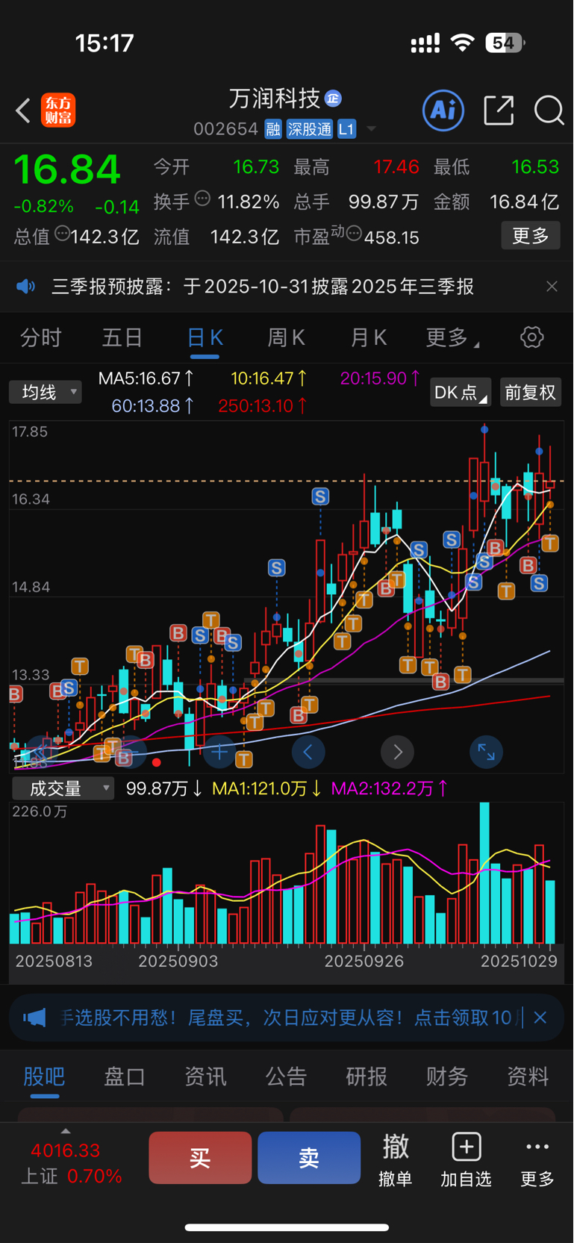This screenshot has width=574, height=1243.
Task: Select the 日K tab
Action: pyautogui.click(x=205, y=337)
